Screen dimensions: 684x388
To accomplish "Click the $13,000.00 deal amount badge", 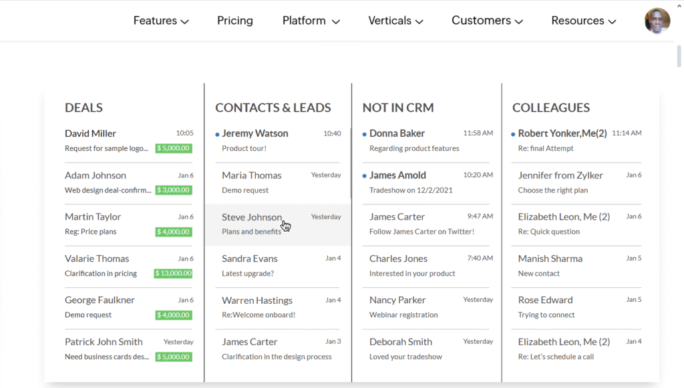I will [x=173, y=273].
